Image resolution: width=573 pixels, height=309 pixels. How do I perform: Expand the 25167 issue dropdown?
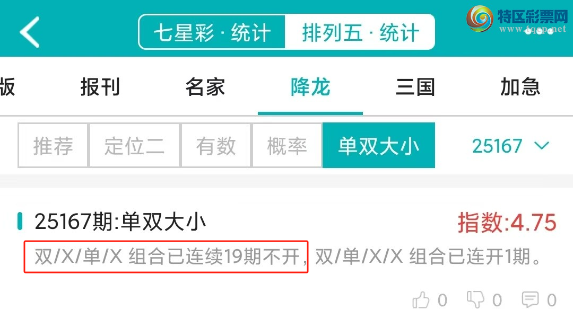click(510, 146)
